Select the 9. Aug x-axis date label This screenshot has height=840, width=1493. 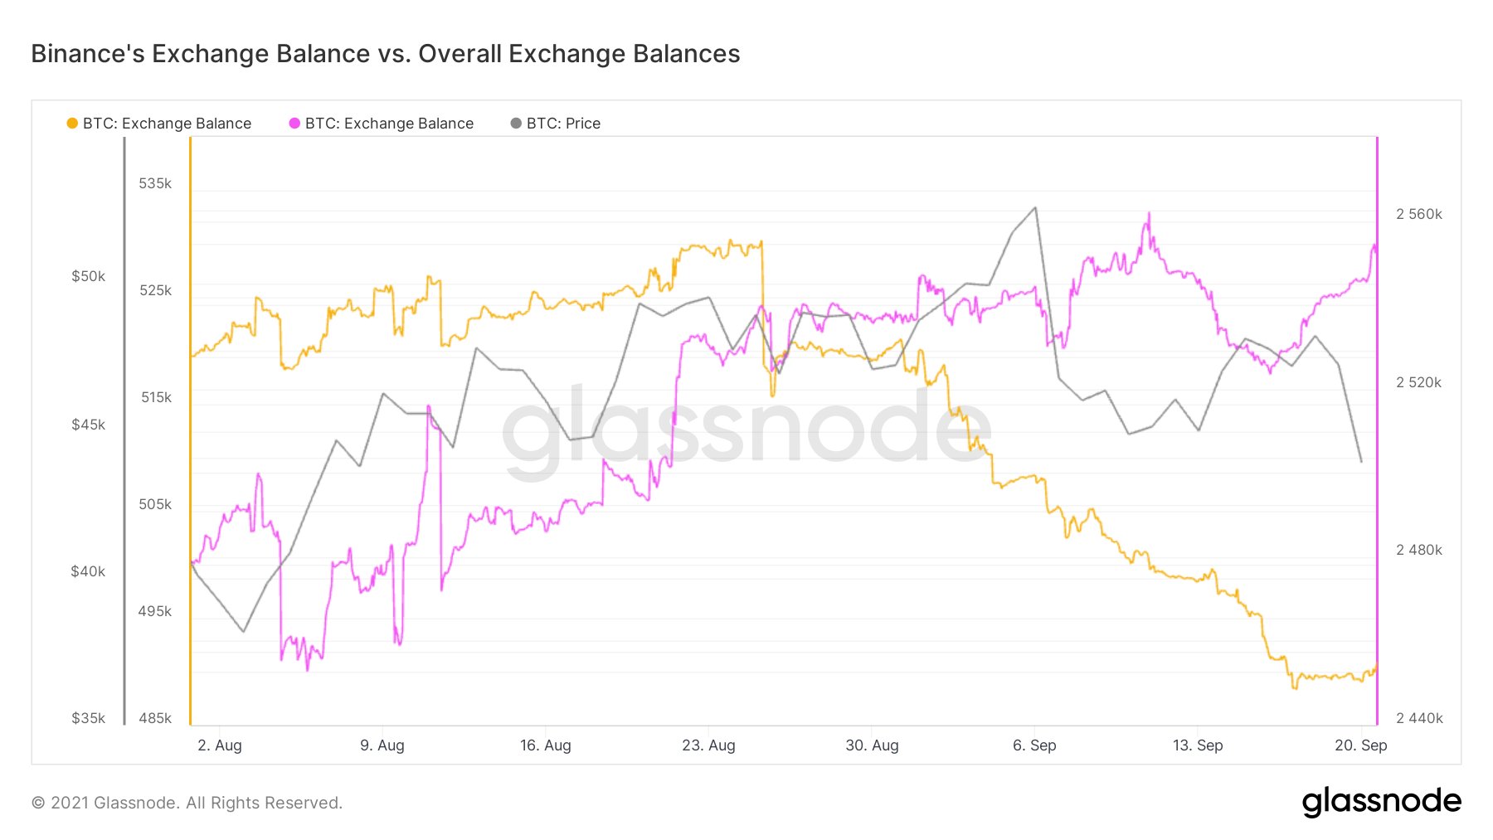[x=382, y=745]
